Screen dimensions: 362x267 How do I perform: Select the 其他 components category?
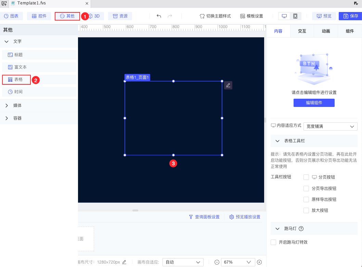tap(67, 16)
